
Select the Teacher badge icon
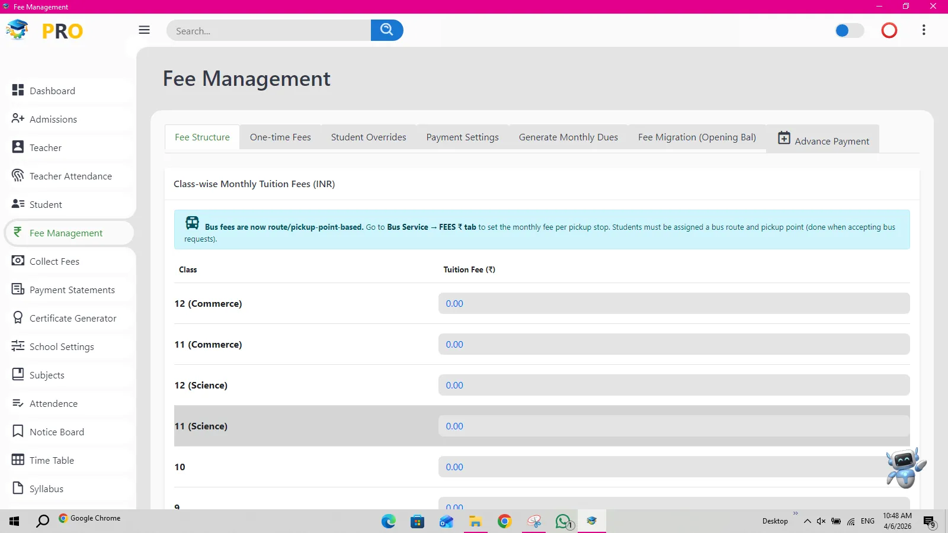(x=18, y=147)
